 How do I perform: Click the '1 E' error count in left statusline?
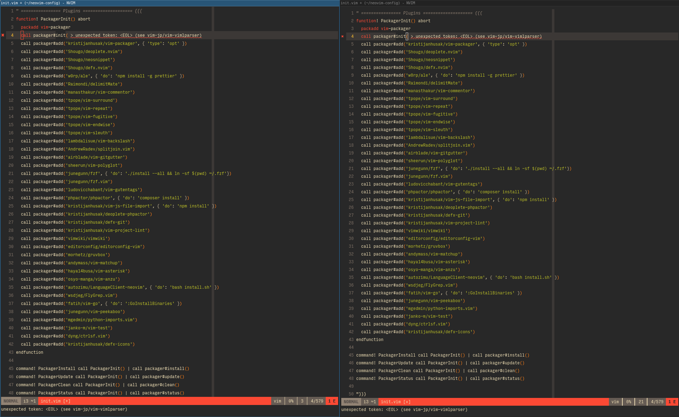pyautogui.click(x=332, y=401)
